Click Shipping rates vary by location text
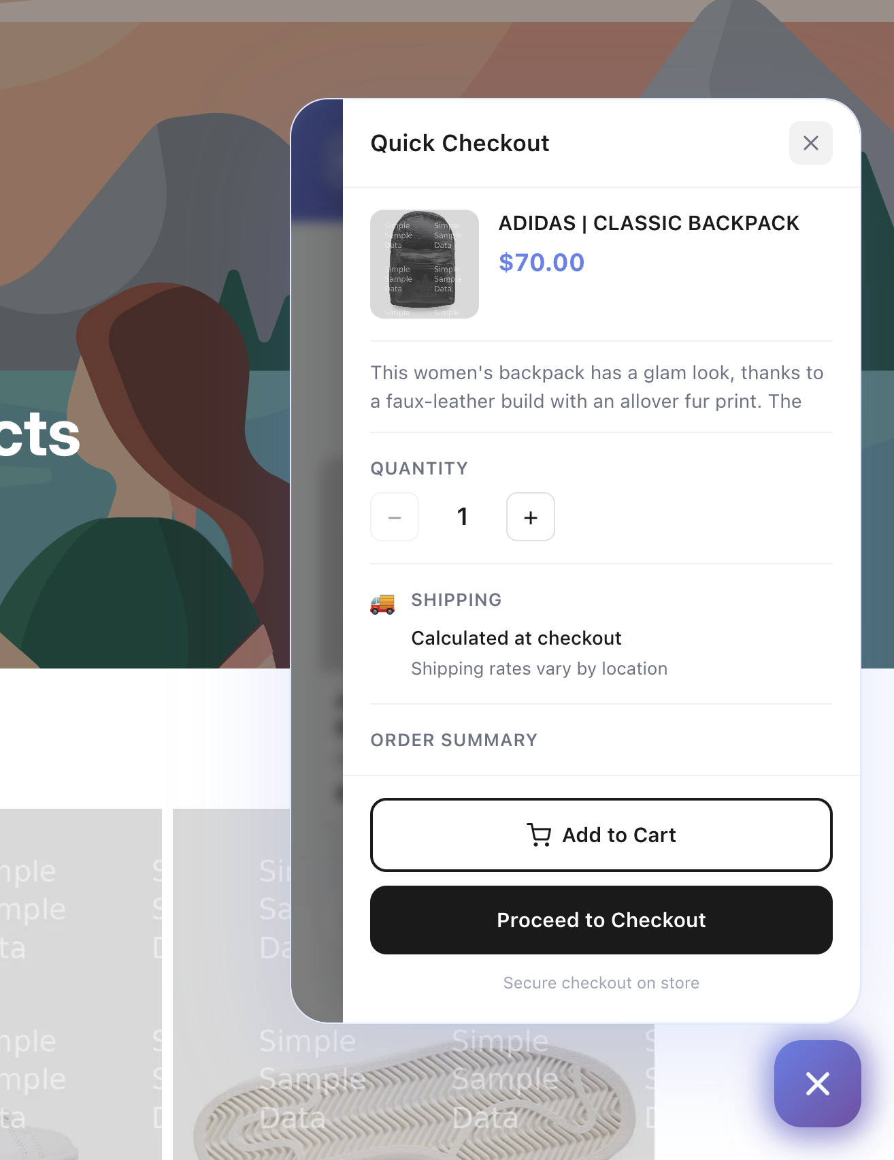The height and width of the screenshot is (1160, 894). pos(539,668)
